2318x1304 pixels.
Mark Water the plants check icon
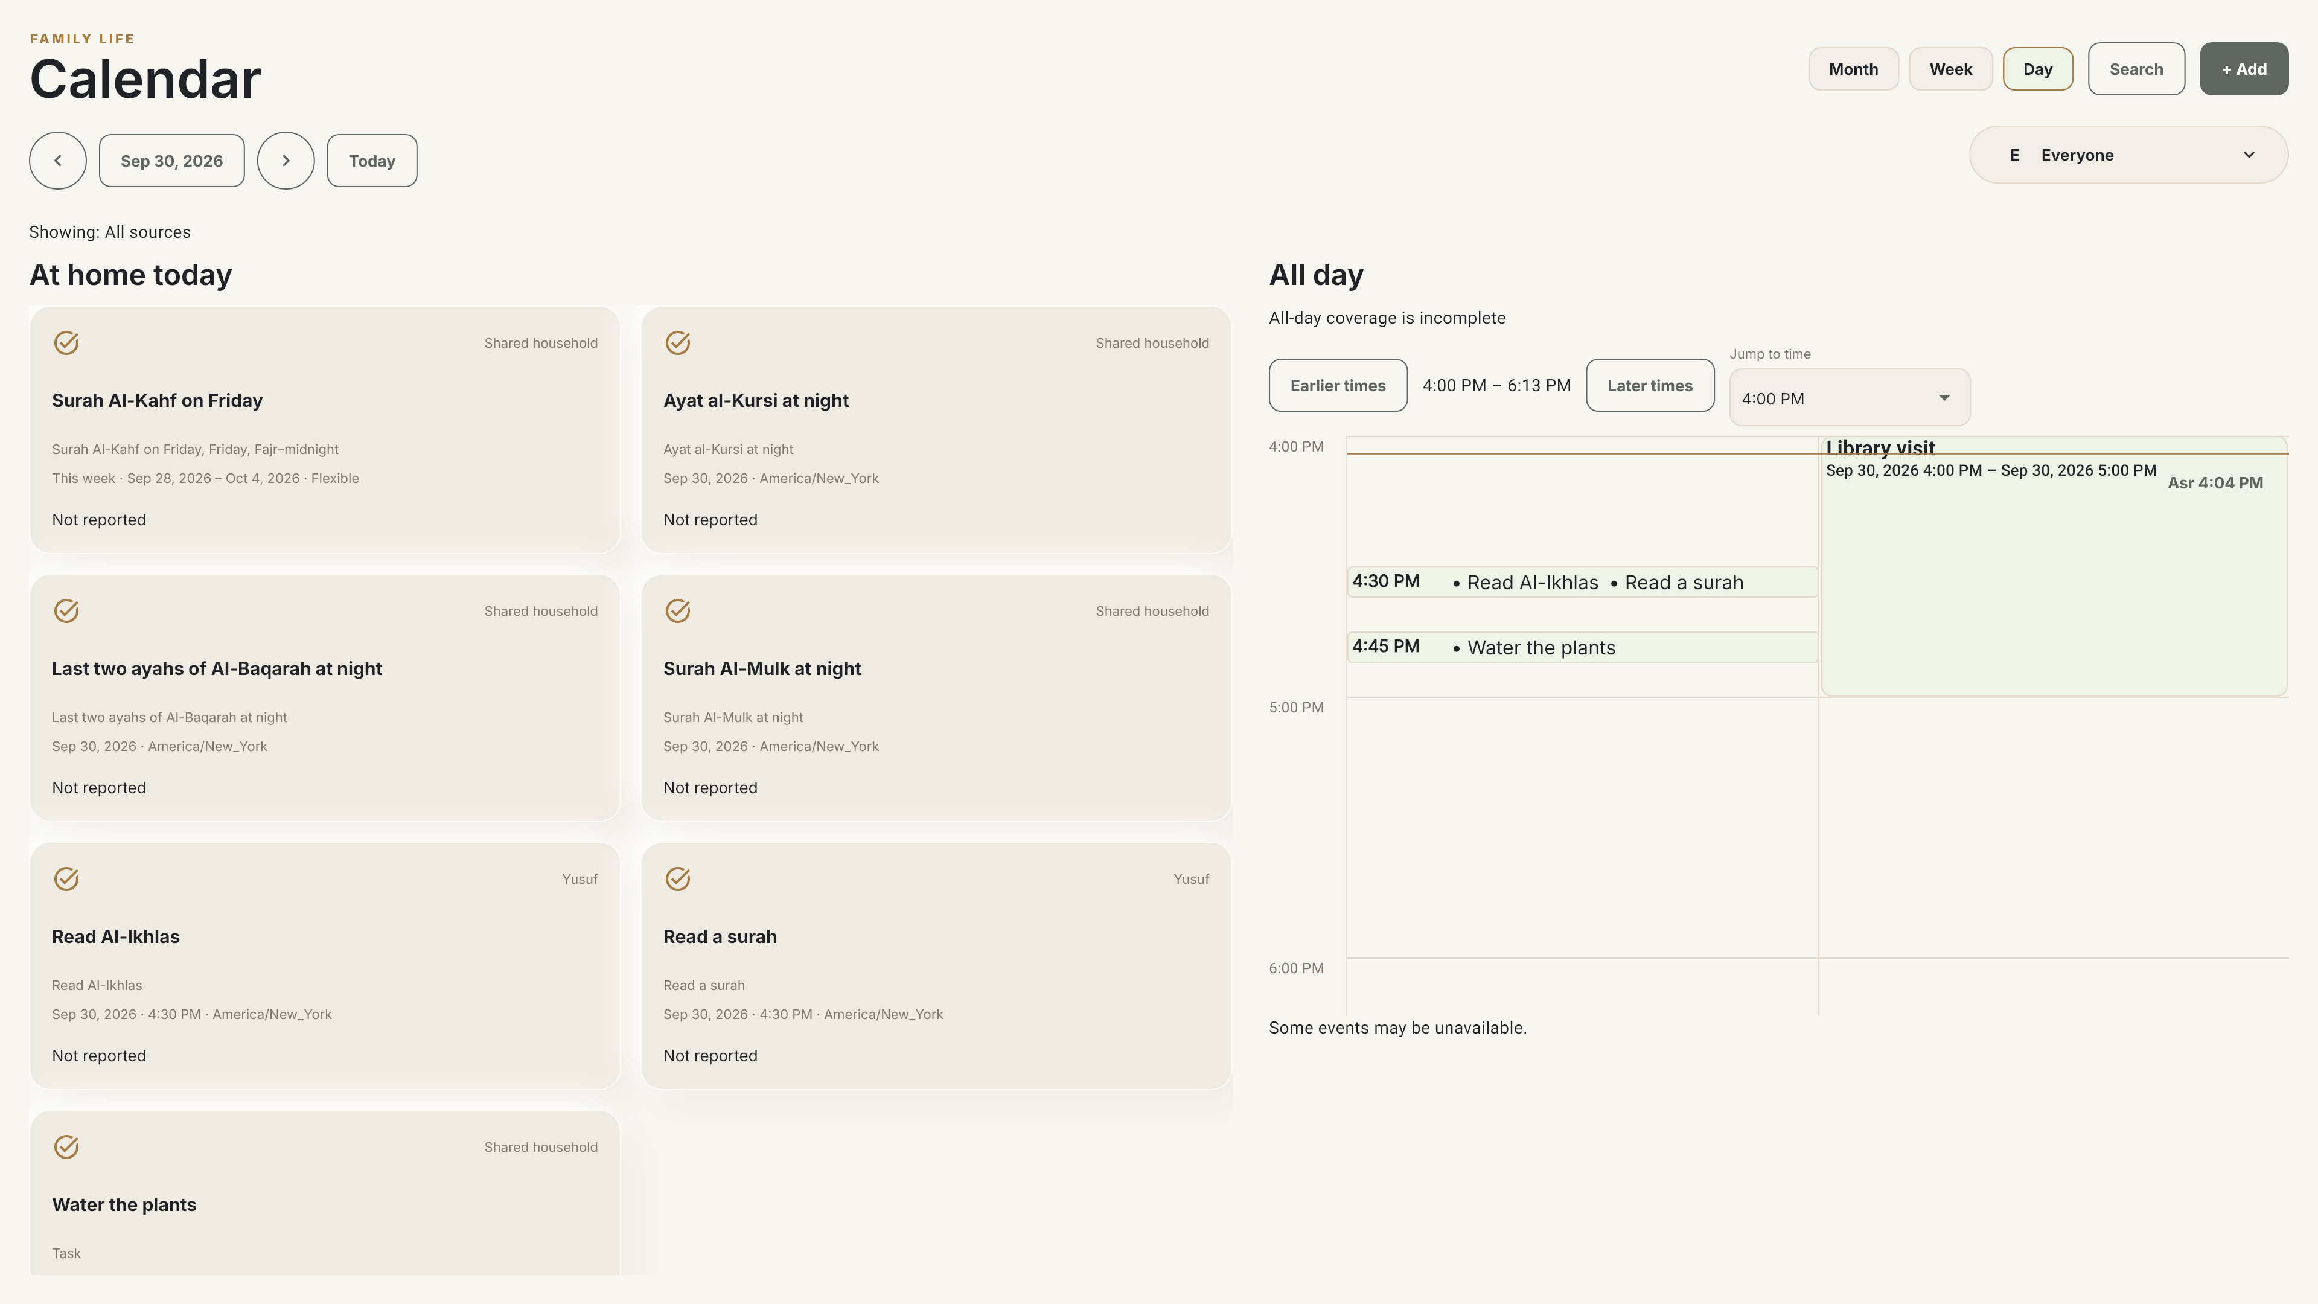(x=66, y=1148)
